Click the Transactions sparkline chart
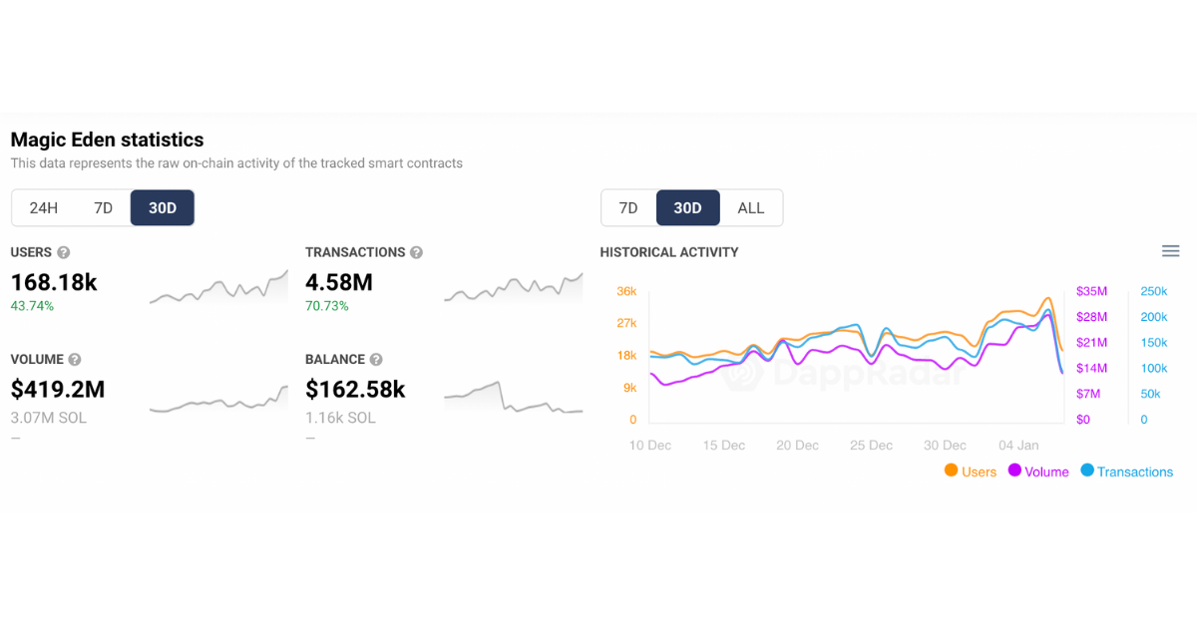 tap(514, 287)
